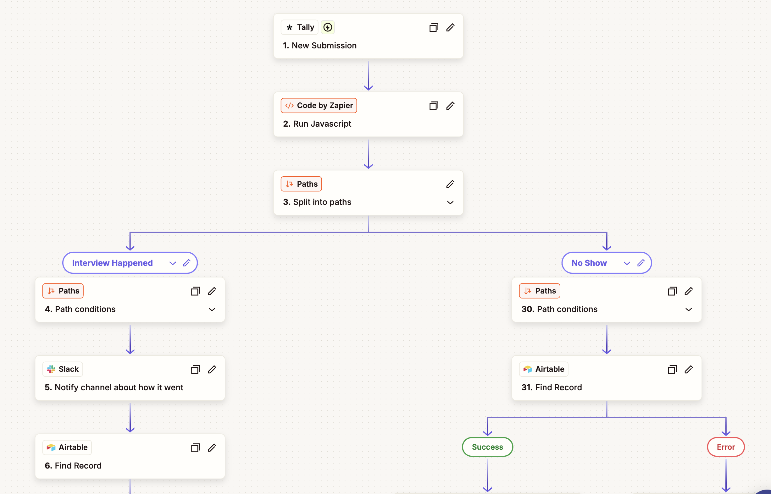Edit step 30 Path conditions

pyautogui.click(x=689, y=291)
